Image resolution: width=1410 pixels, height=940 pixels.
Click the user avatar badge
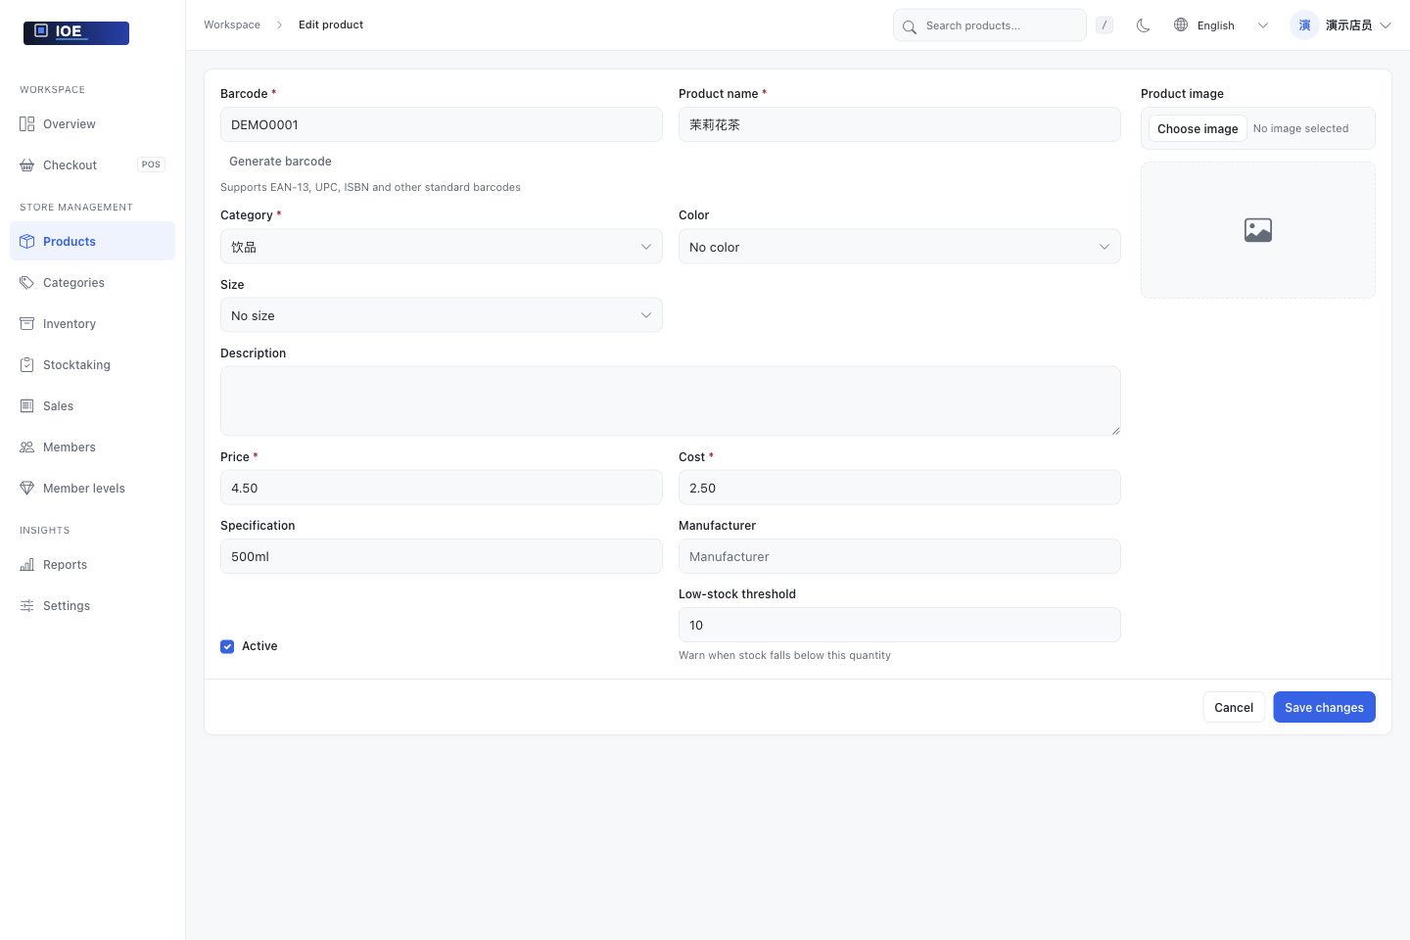pos(1304,25)
